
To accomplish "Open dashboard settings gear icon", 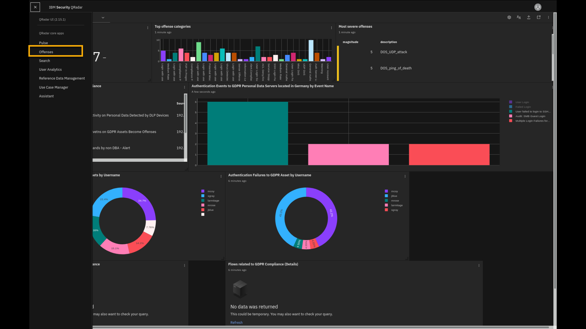I will point(509,17).
